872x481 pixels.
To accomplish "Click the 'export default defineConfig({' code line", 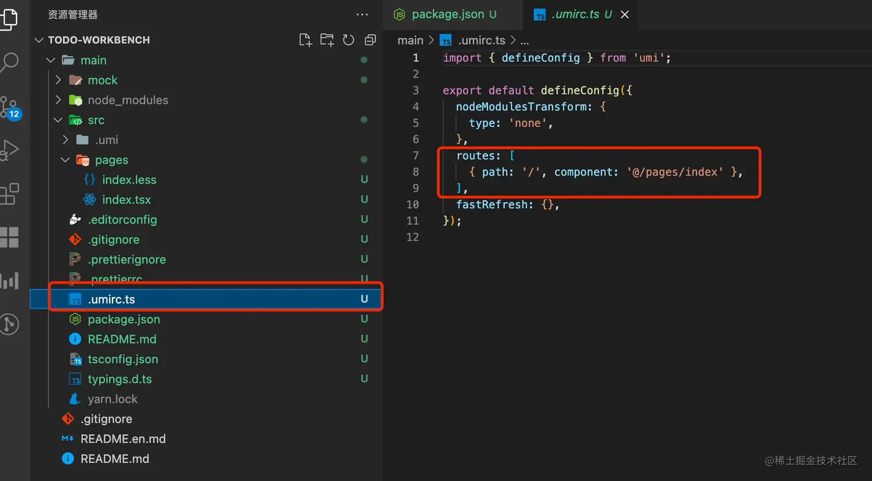I will coord(538,90).
